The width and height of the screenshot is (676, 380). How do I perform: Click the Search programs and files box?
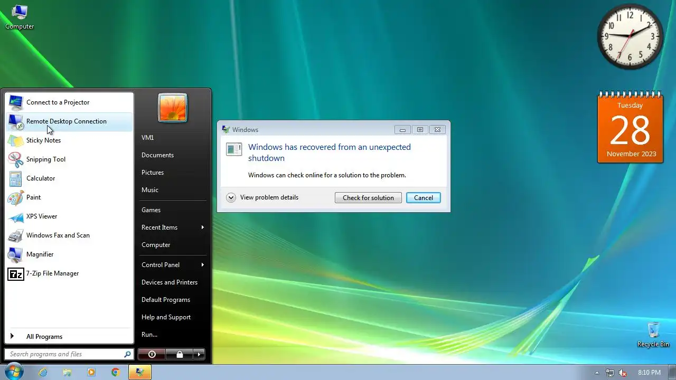click(69, 354)
